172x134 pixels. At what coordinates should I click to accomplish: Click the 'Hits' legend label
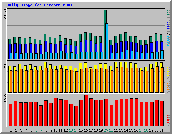168,14
